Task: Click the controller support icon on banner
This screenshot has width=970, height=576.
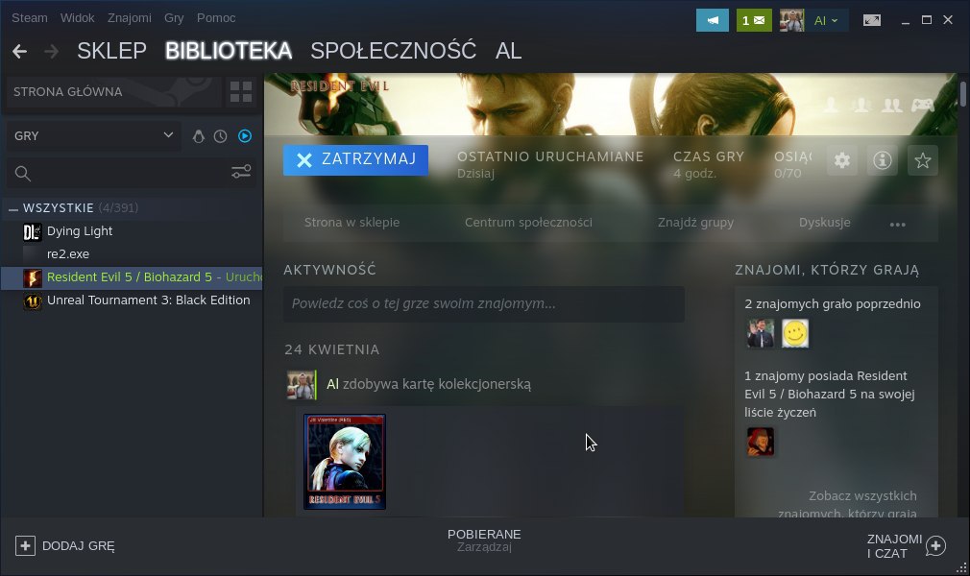Action: pyautogui.click(x=922, y=106)
